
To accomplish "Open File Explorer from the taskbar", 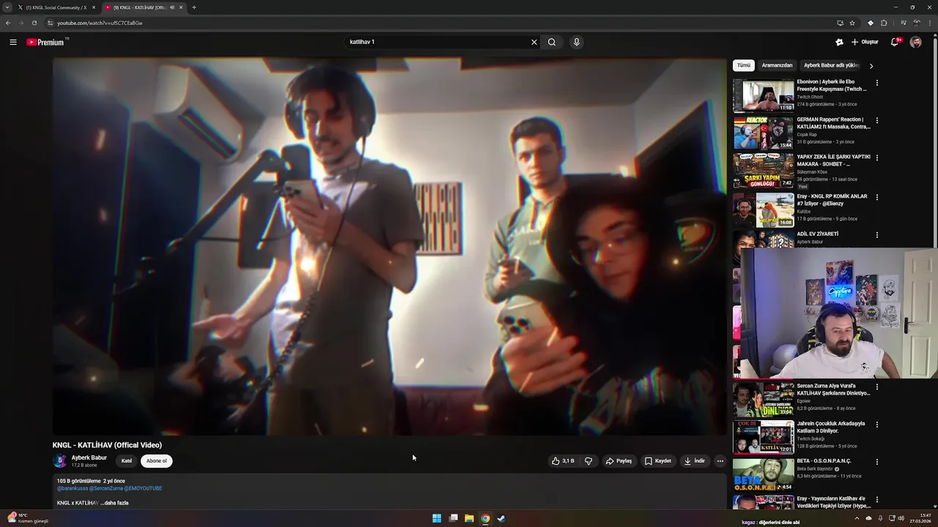I will [469, 518].
